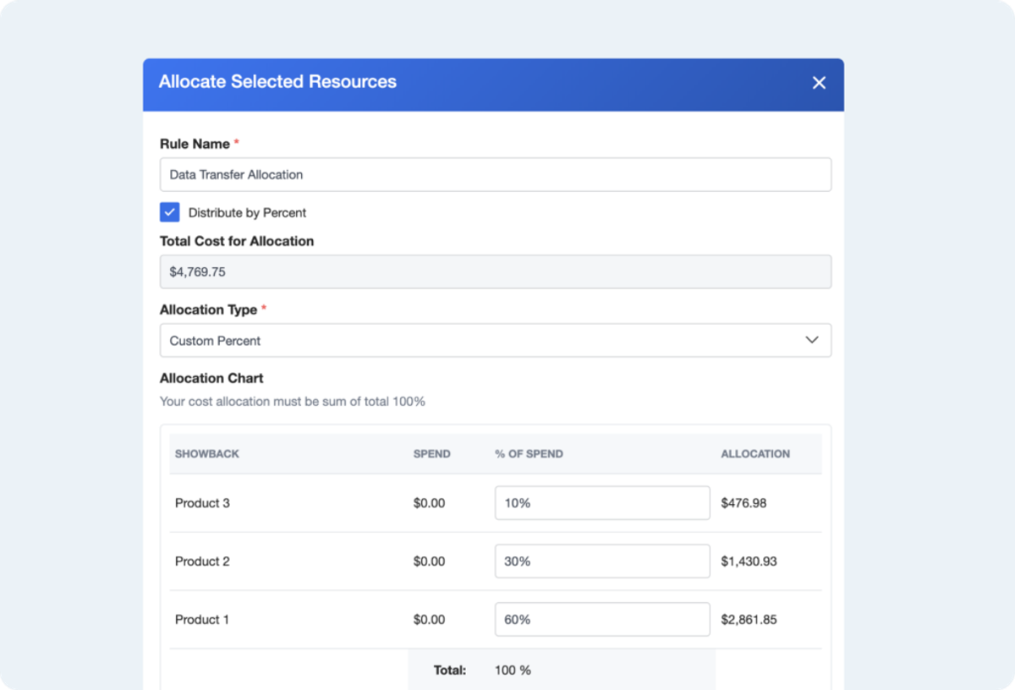Click the $0.00 spend for Product 2
Screen dimensions: 1015x690
429,561
